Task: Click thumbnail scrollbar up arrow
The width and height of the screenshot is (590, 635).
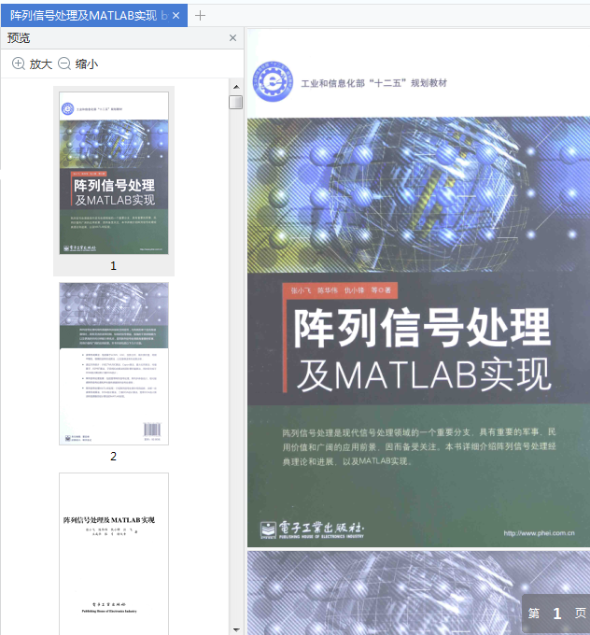Action: [236, 87]
